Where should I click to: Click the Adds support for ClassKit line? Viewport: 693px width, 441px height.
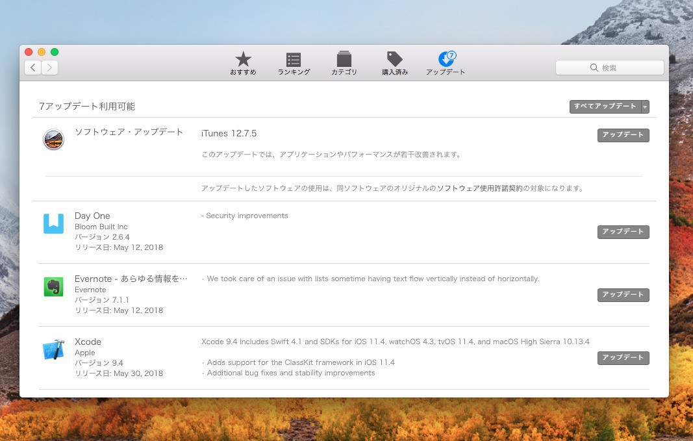point(298,362)
